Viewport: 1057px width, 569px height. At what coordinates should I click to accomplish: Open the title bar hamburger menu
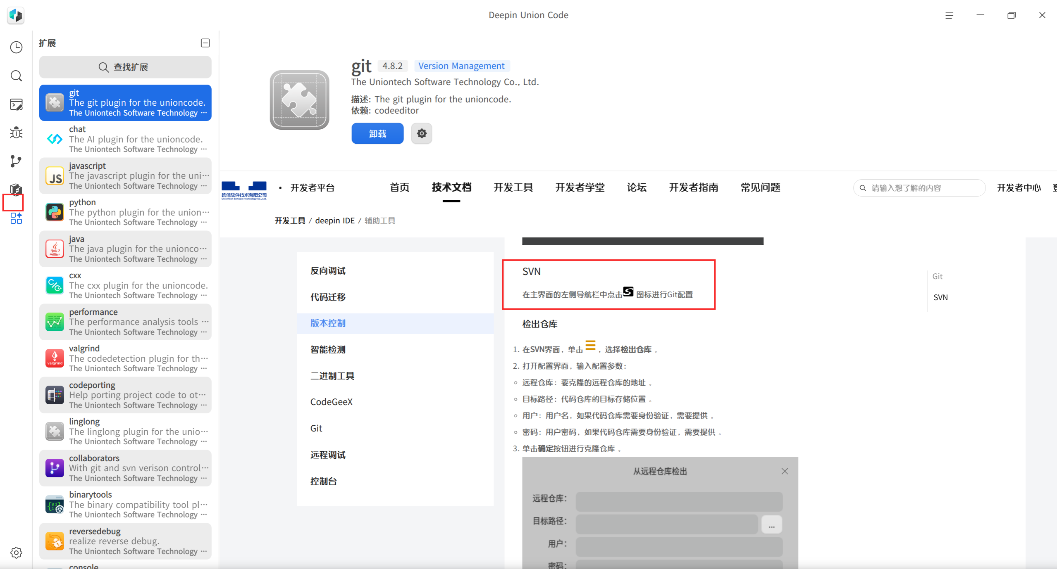pos(949,15)
